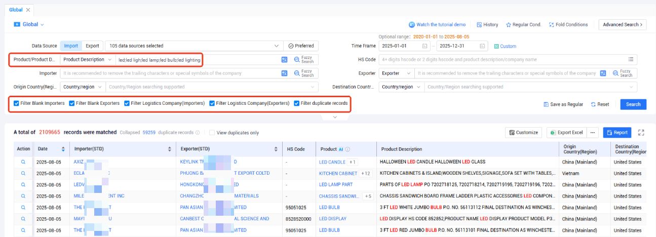656x237 pixels.
Task: Expand the Exporter type dropdown
Action: [396, 73]
